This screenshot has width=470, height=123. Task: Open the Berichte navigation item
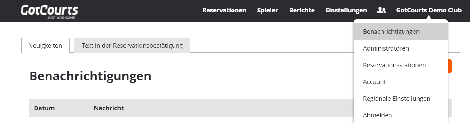point(302,10)
